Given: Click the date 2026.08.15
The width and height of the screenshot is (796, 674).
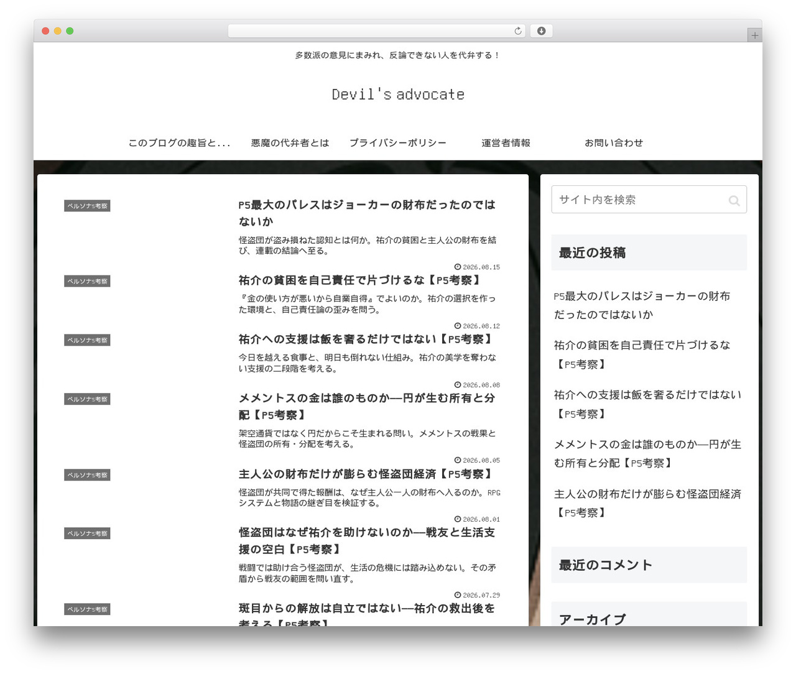Looking at the screenshot, I should pyautogui.click(x=477, y=267).
